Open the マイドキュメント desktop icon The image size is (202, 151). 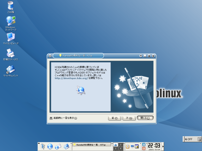[10, 71]
